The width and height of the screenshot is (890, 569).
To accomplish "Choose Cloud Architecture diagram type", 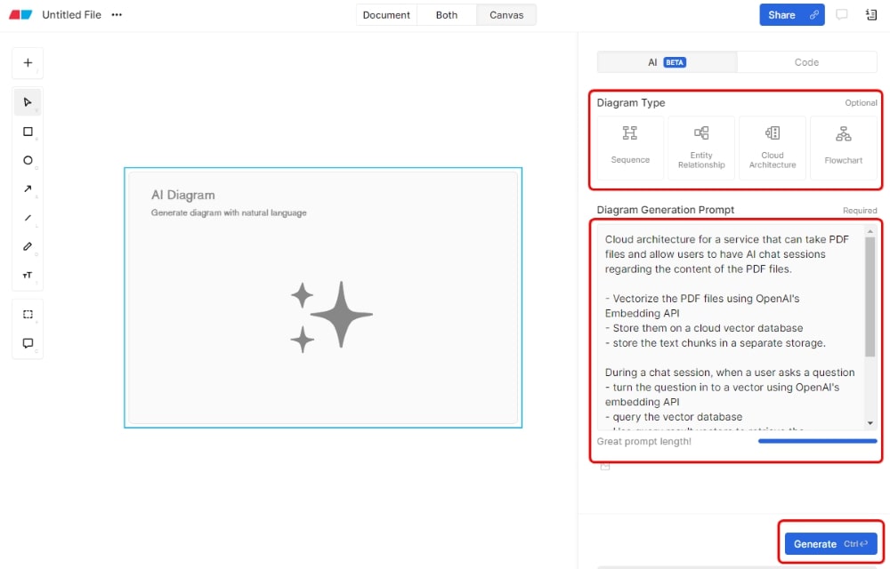I will click(x=773, y=147).
